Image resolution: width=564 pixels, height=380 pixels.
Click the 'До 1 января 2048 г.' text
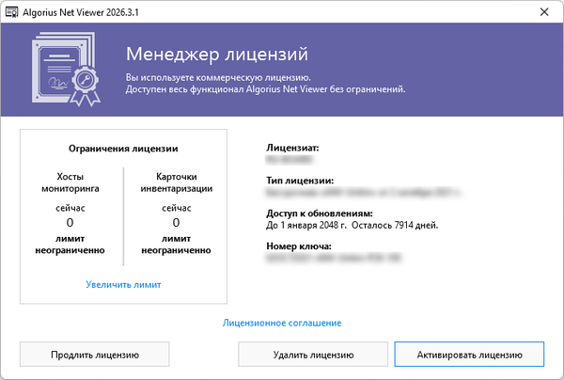click(306, 225)
